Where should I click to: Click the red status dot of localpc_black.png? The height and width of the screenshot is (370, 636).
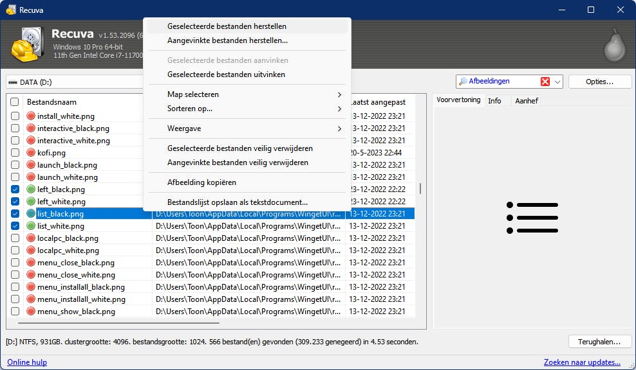tap(31, 238)
